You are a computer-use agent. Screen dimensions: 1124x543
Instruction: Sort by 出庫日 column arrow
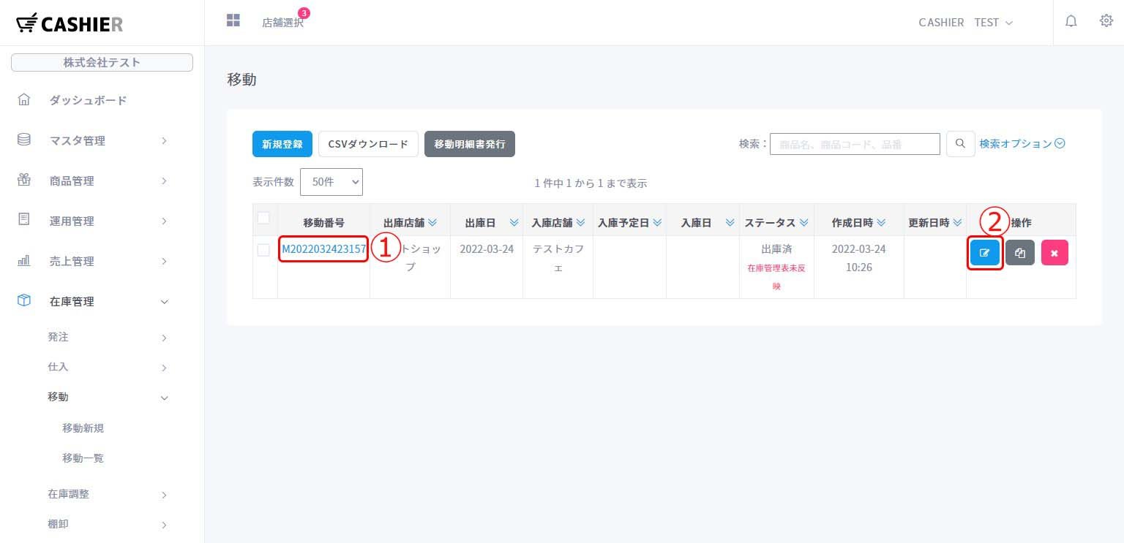[x=514, y=222]
